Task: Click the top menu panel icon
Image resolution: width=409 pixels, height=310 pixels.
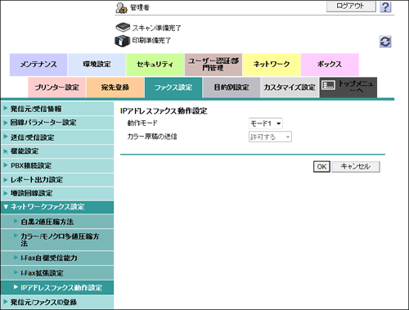Action: click(328, 85)
